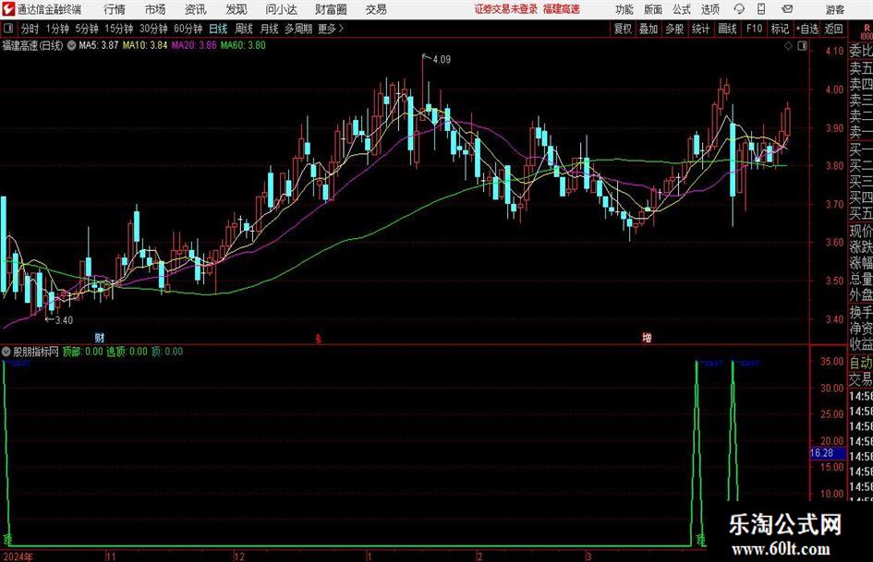873x562 pixels.
Task: Open the 选项 menu
Action: point(709,9)
